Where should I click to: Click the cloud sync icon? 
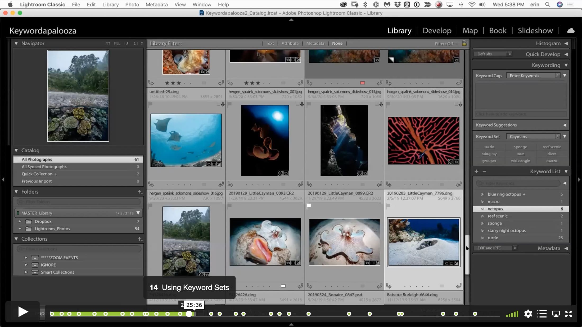coord(571,31)
